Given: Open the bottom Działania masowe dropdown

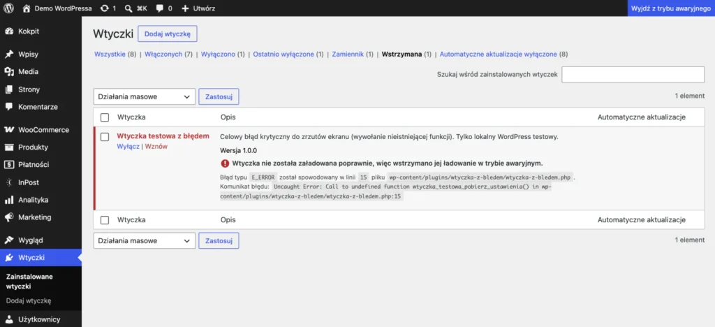Looking at the screenshot, I should tap(144, 241).
